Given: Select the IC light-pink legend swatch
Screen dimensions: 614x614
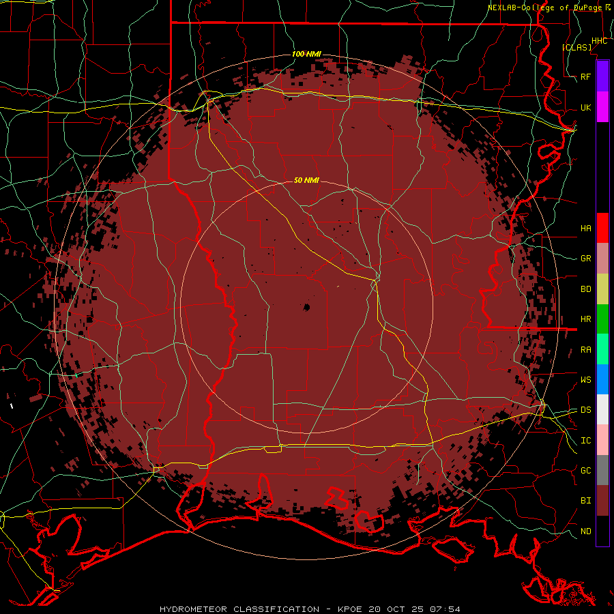Looking at the screenshot, I should pyautogui.click(x=602, y=440).
